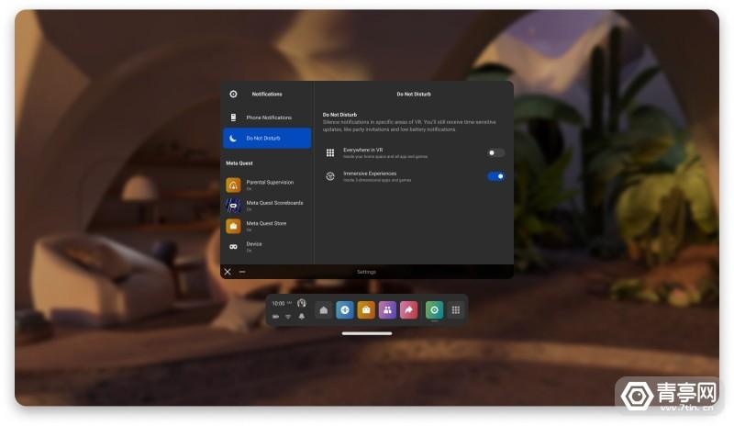The image size is (734, 426).
Task: Open the App Library grid icon in dock
Action: pos(456,310)
